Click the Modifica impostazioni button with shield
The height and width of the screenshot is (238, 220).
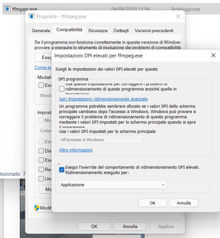click(x=43, y=208)
